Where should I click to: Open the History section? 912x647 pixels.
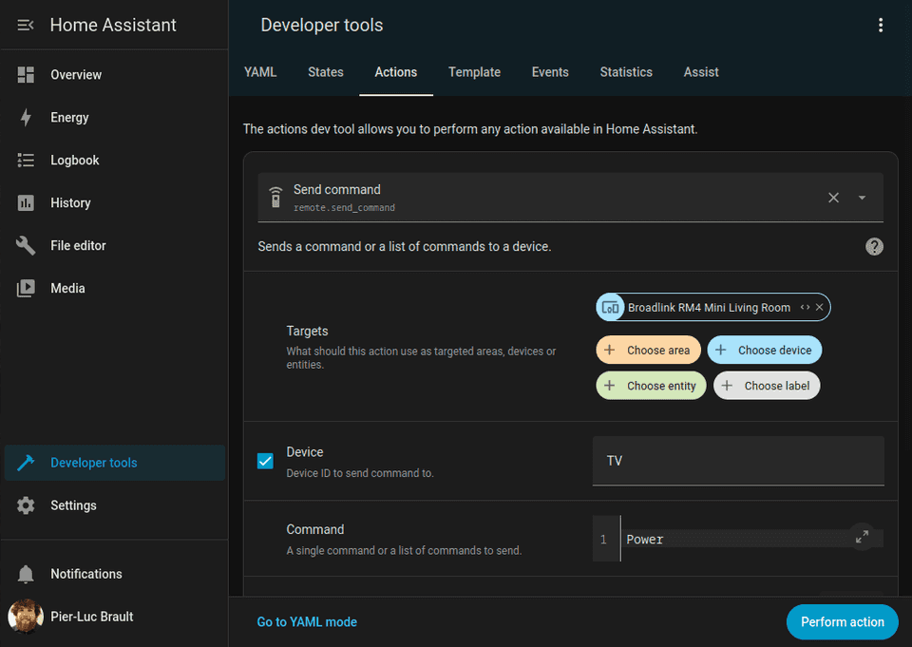(x=76, y=202)
